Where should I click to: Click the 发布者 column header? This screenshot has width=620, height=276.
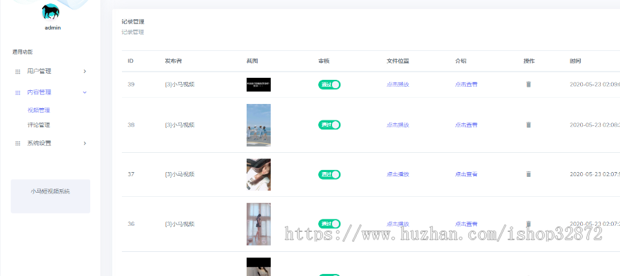(x=174, y=61)
